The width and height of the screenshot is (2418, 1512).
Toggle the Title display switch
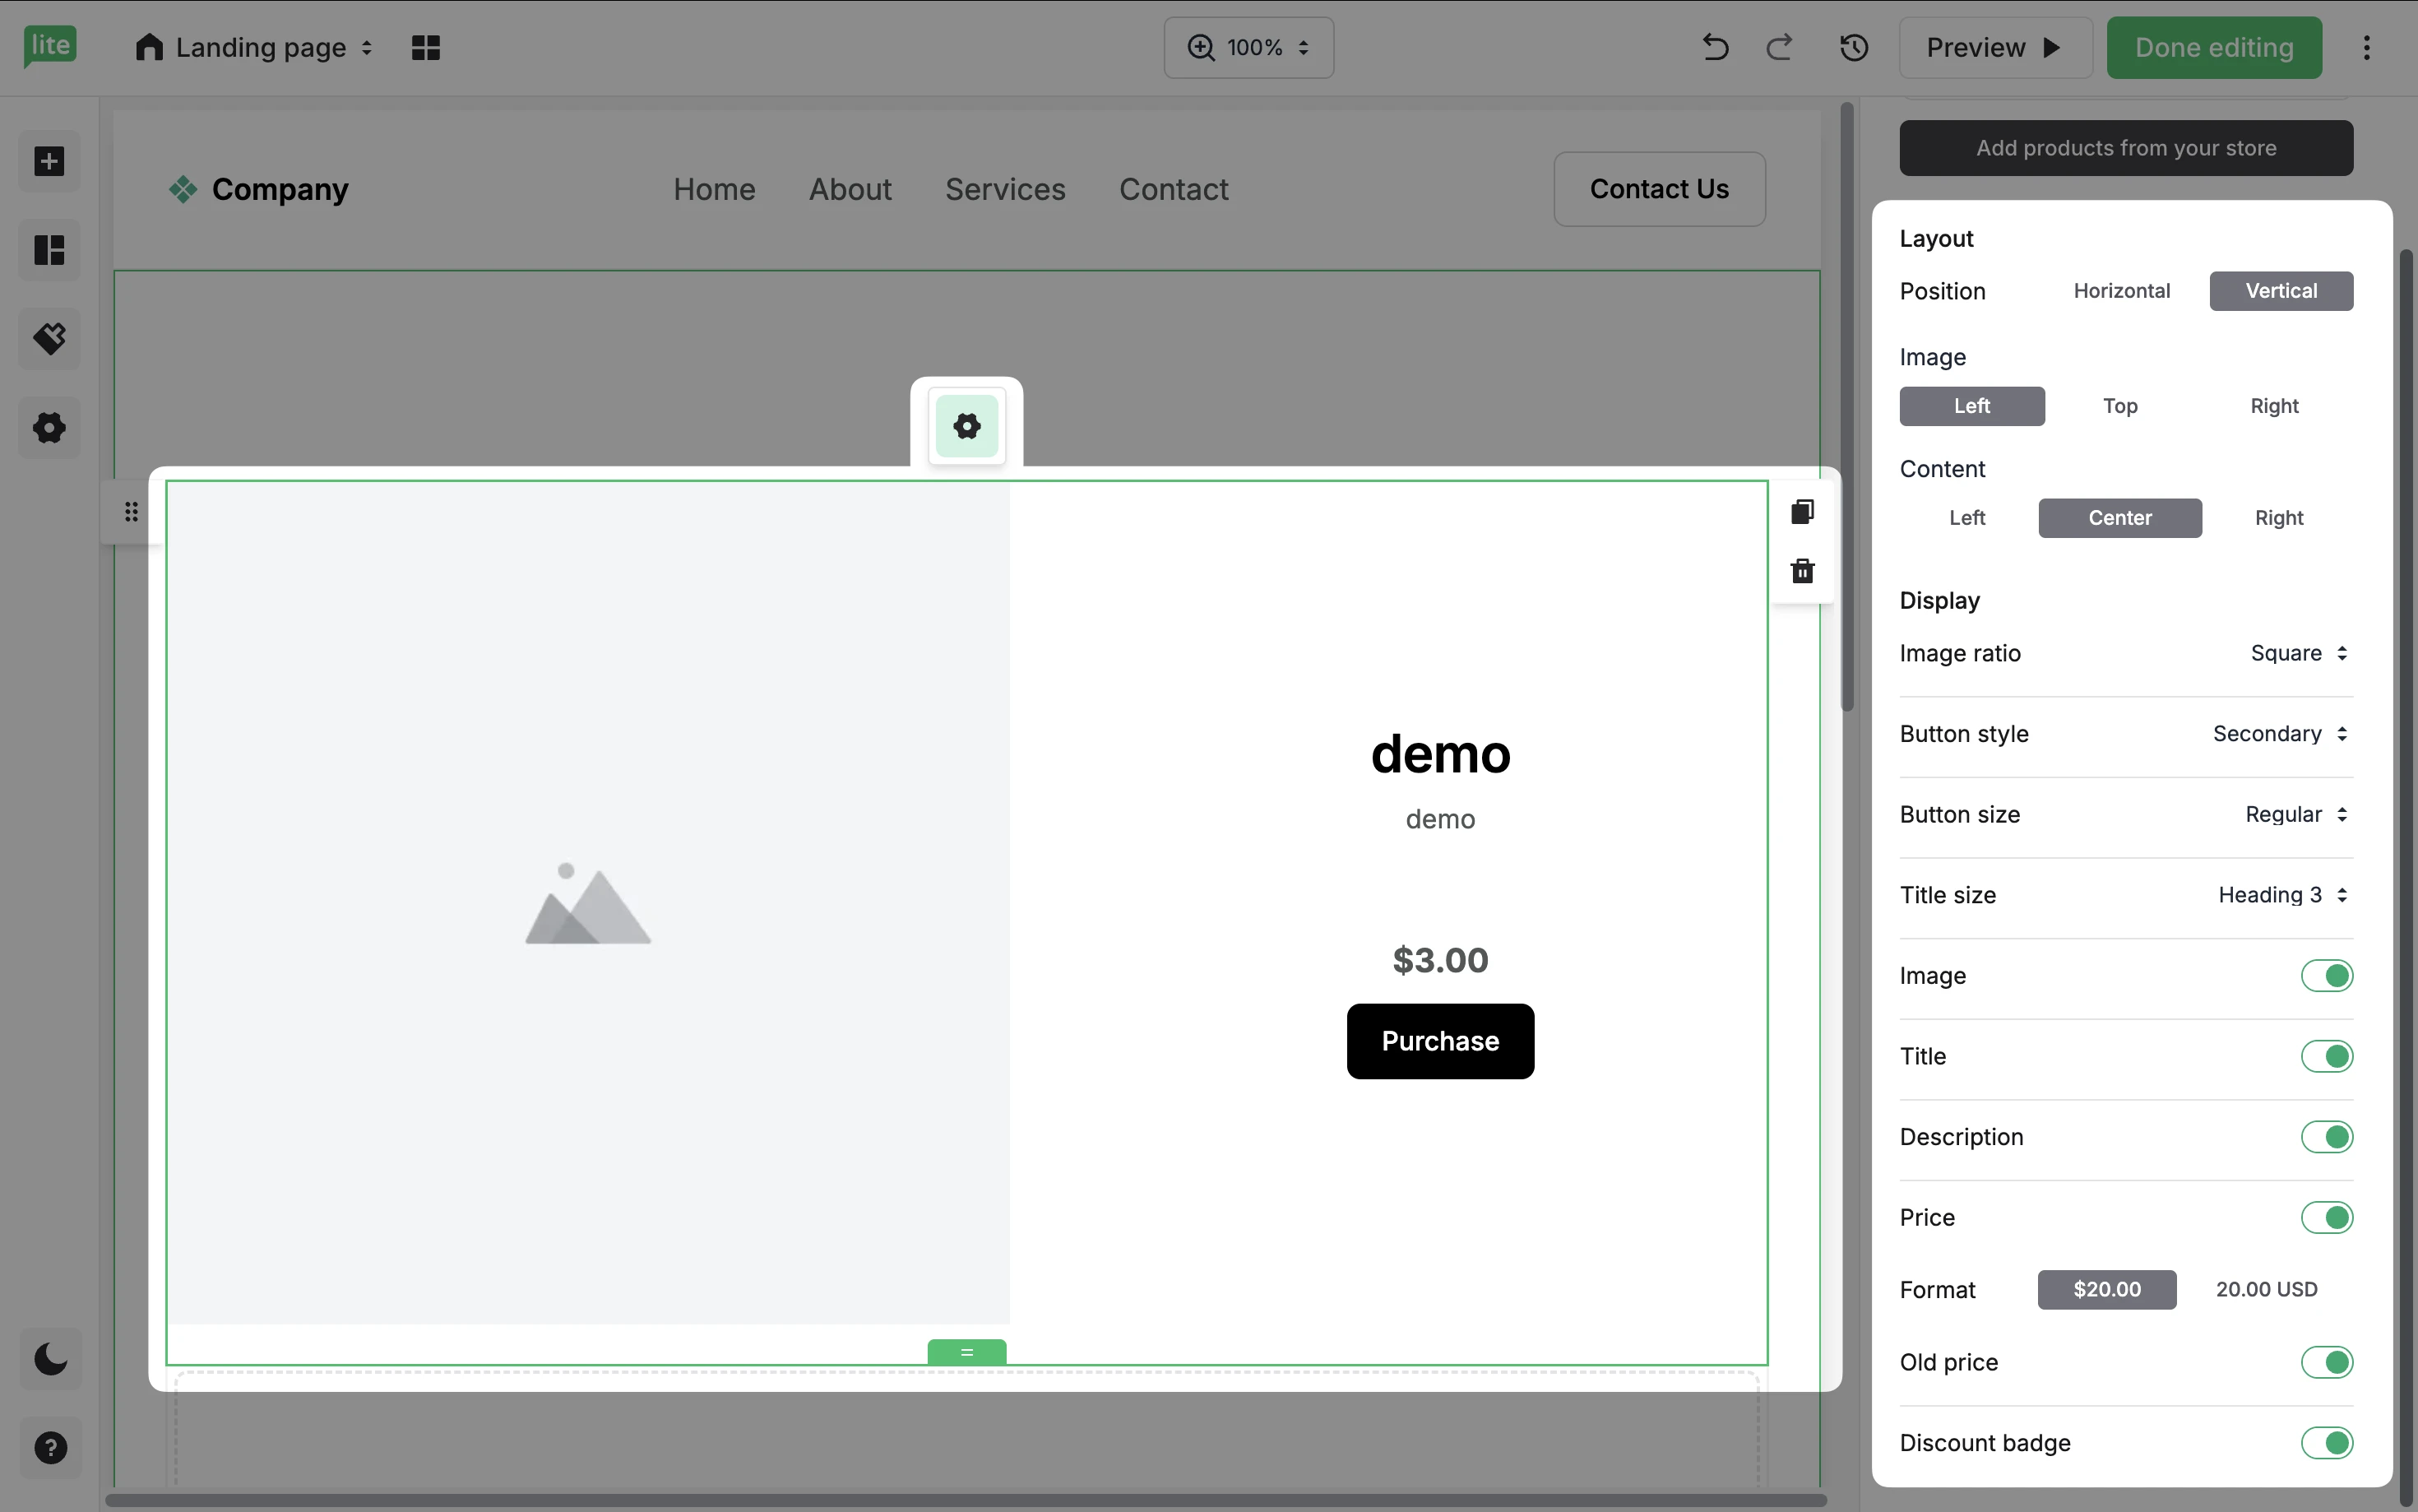(x=2326, y=1056)
